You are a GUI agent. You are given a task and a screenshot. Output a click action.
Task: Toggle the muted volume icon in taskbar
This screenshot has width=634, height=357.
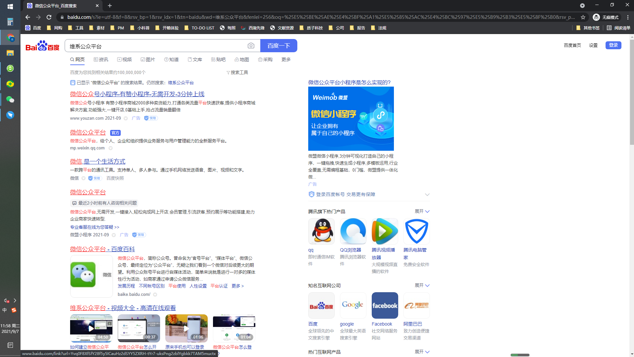click(x=6, y=301)
